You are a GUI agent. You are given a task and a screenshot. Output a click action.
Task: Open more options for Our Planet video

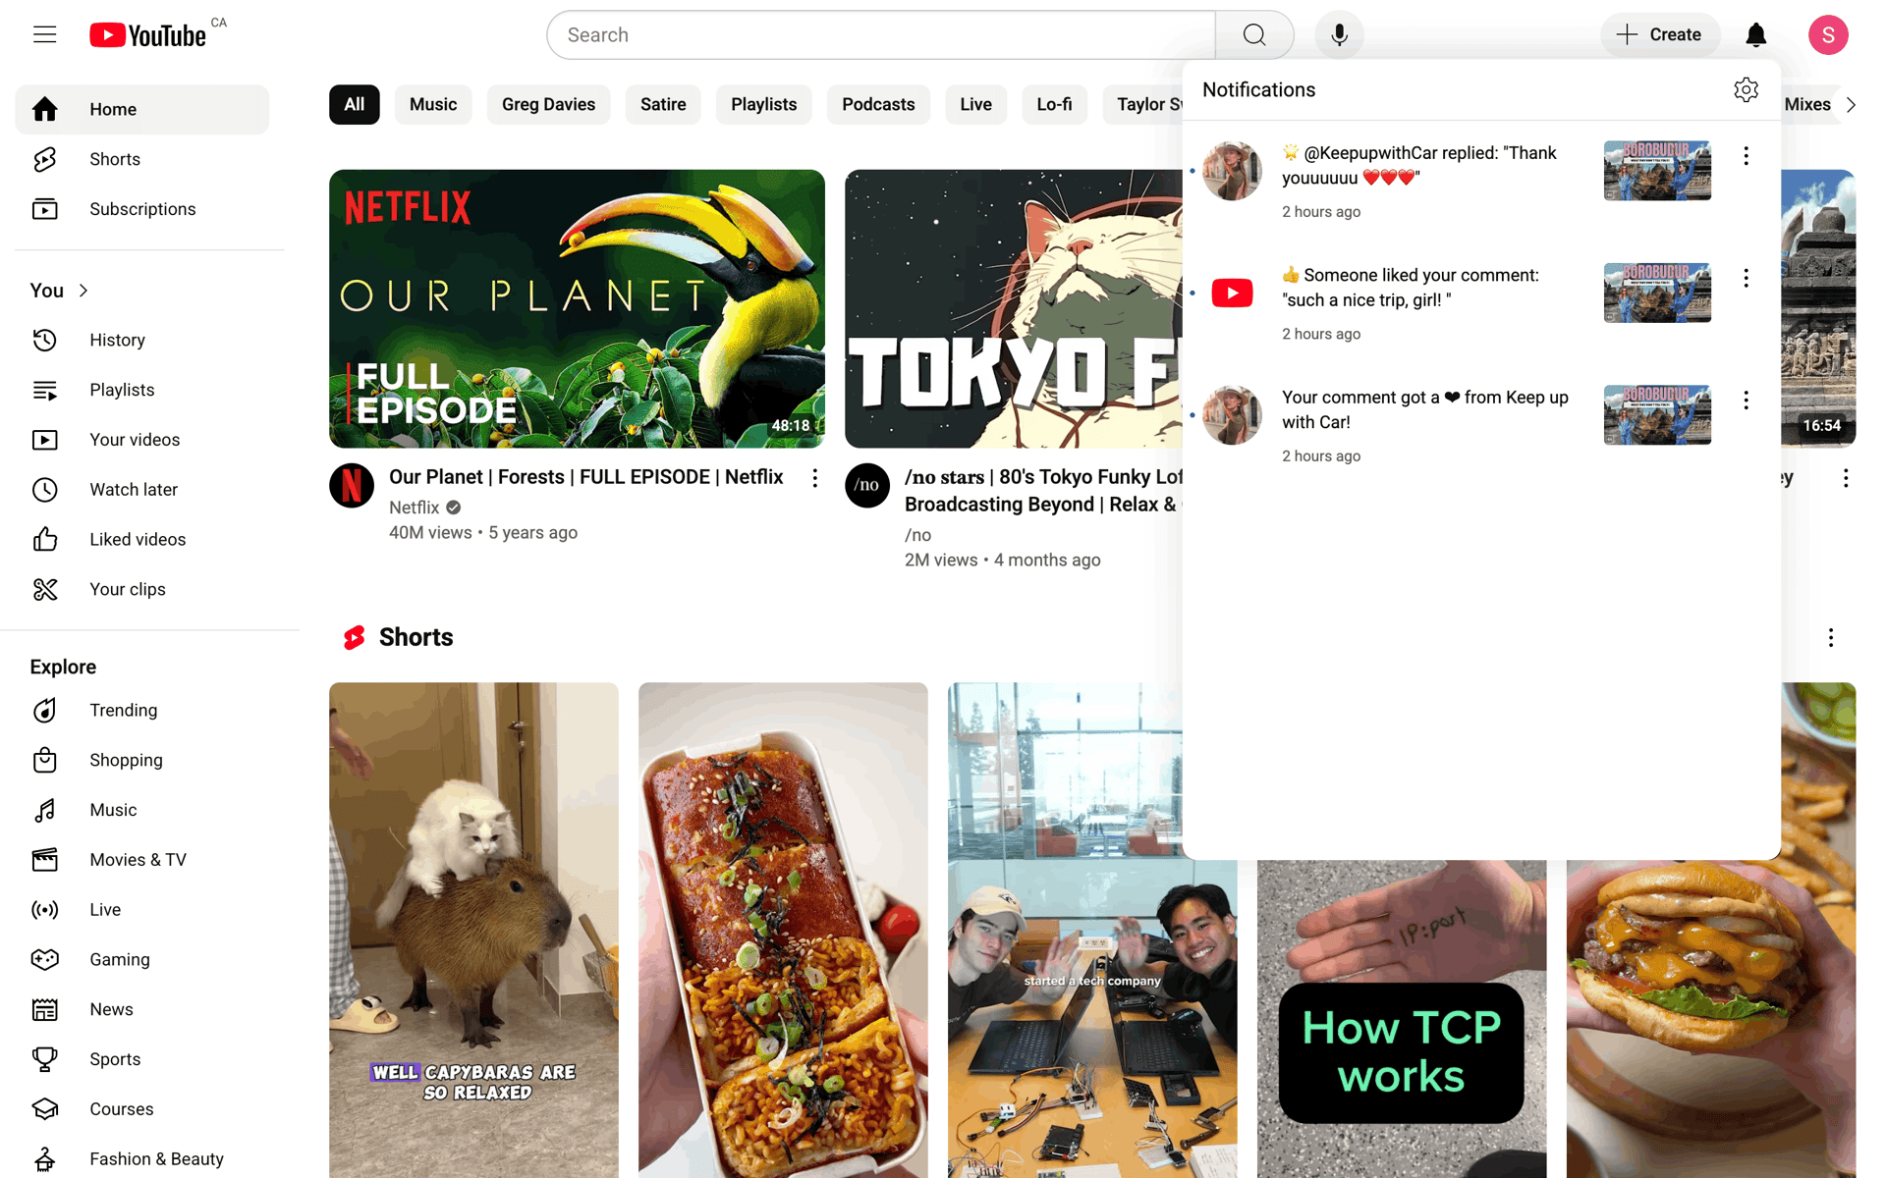[814, 478]
